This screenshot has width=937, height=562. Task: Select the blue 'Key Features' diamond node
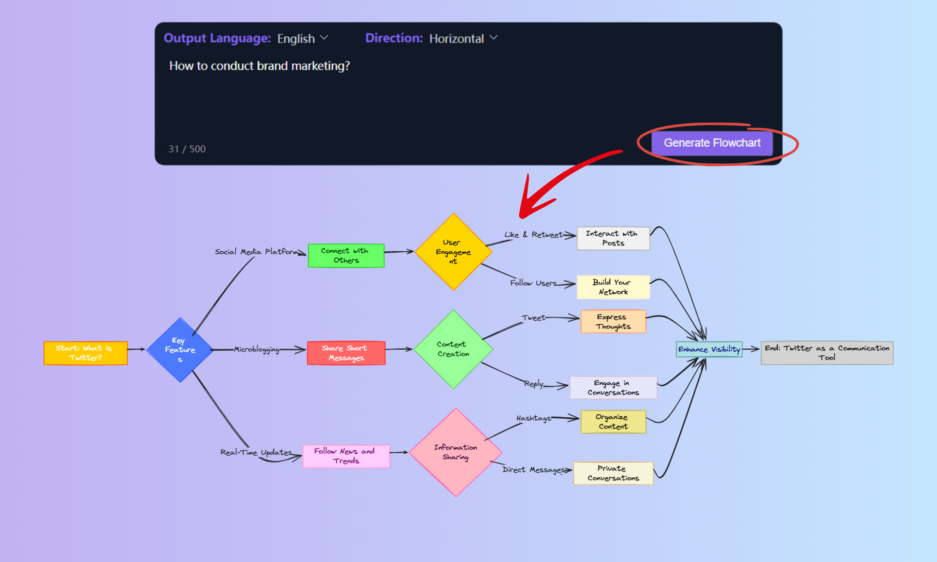click(x=180, y=350)
